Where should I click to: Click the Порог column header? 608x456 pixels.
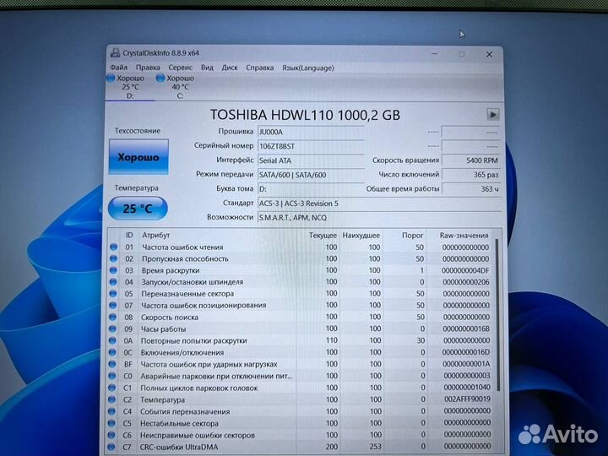pyautogui.click(x=413, y=236)
